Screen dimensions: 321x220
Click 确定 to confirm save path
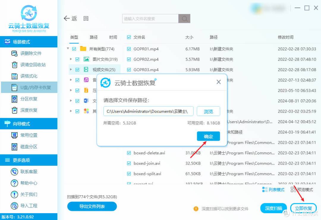(x=208, y=136)
